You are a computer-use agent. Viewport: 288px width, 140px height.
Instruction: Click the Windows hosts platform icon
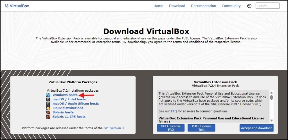48,95
